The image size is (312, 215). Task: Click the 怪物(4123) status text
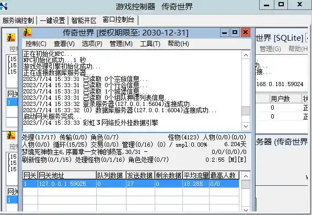click(x=183, y=137)
